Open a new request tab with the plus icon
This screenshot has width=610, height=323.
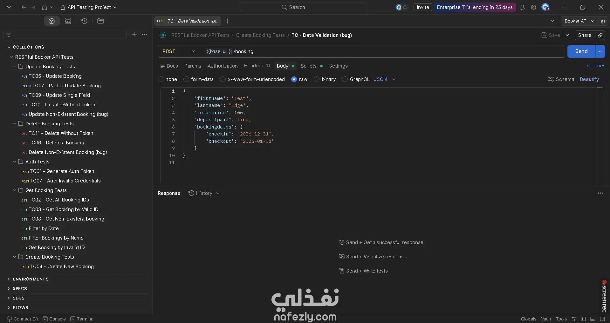pos(228,21)
